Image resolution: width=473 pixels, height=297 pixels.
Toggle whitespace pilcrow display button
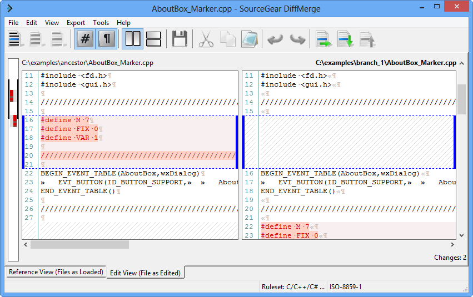(107, 39)
